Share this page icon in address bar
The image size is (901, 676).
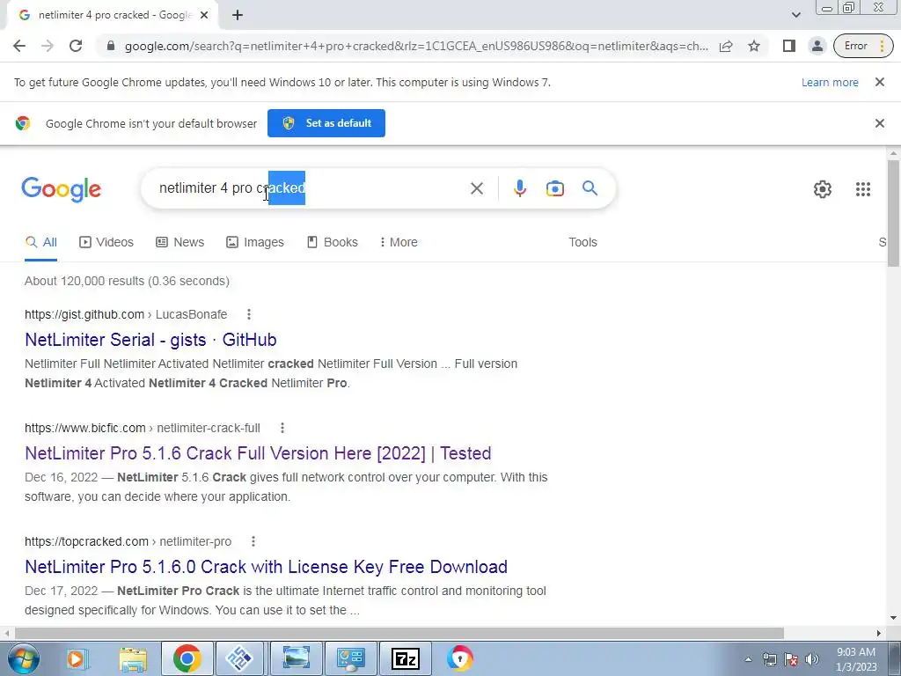pyautogui.click(x=726, y=46)
